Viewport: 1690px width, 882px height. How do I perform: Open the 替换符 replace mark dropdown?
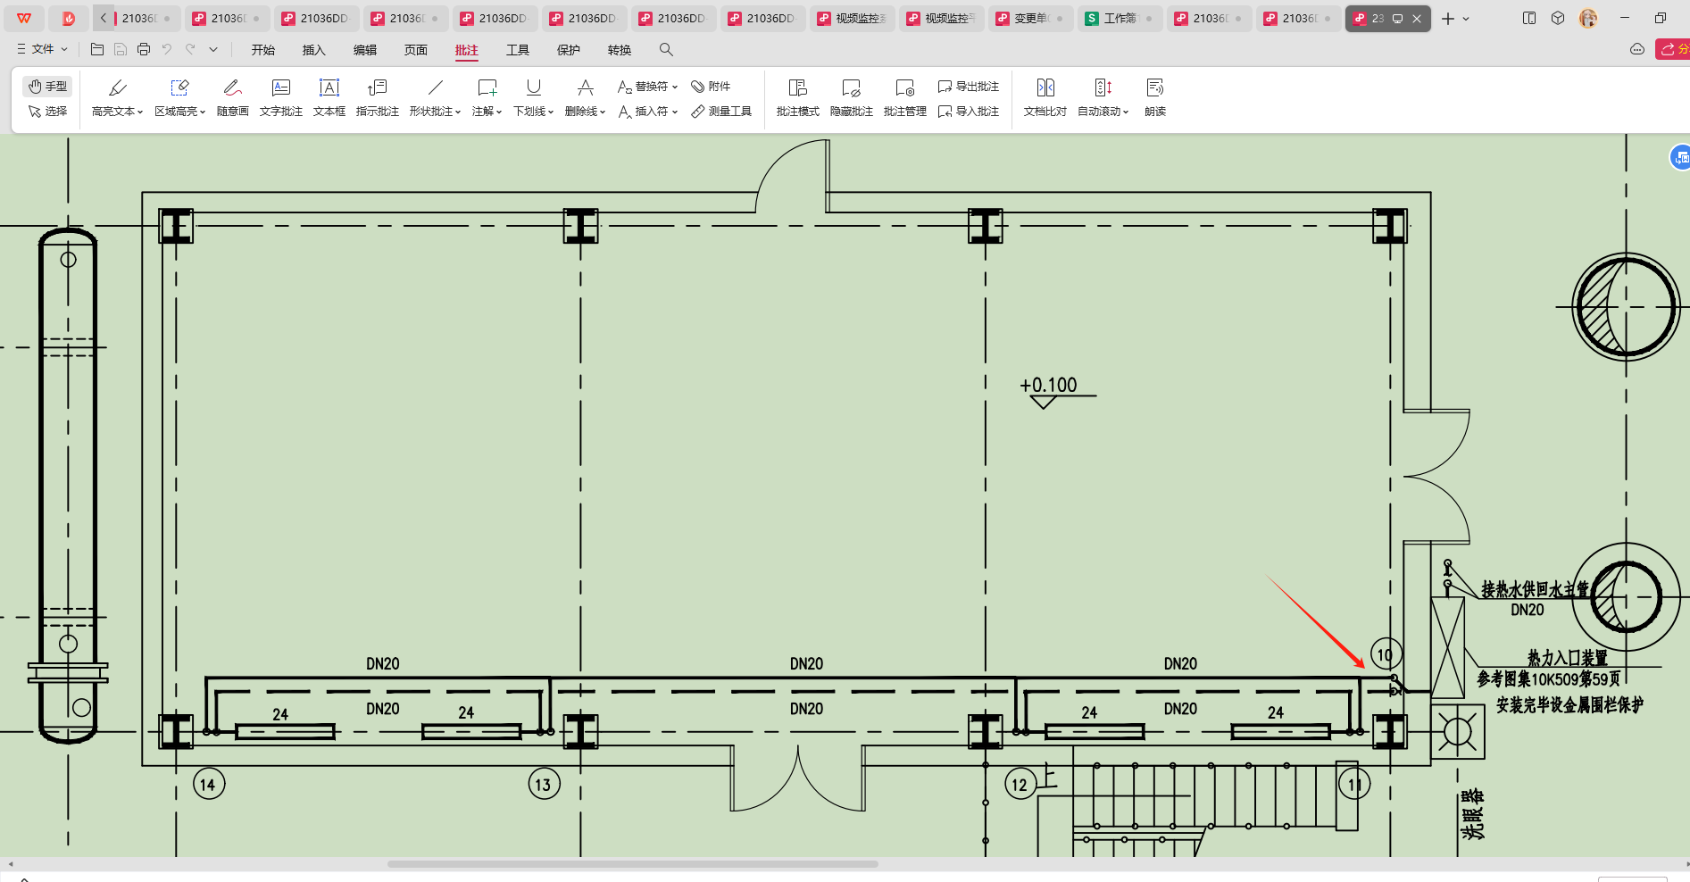click(x=675, y=87)
